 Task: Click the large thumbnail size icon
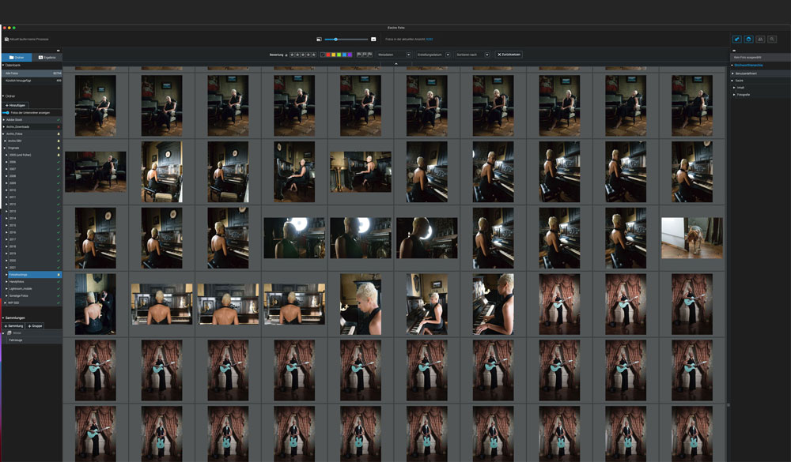(373, 39)
